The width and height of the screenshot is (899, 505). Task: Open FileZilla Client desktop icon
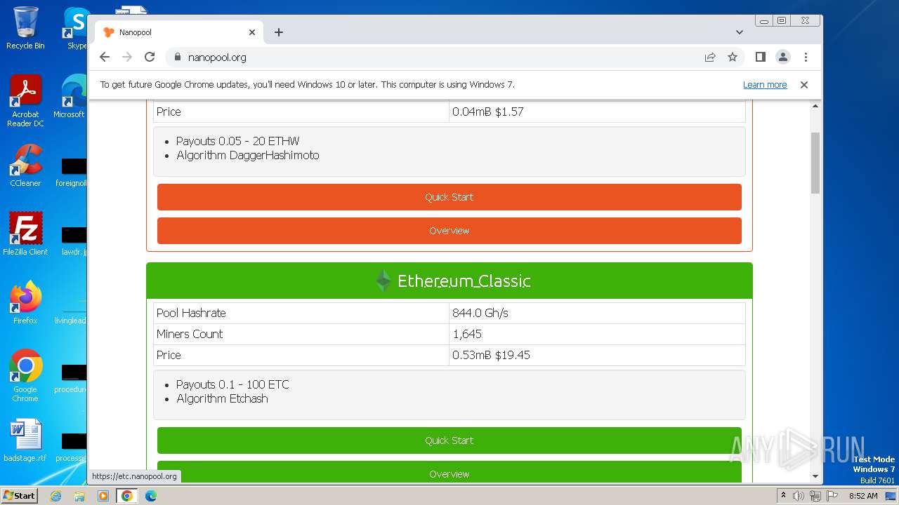[x=25, y=234]
